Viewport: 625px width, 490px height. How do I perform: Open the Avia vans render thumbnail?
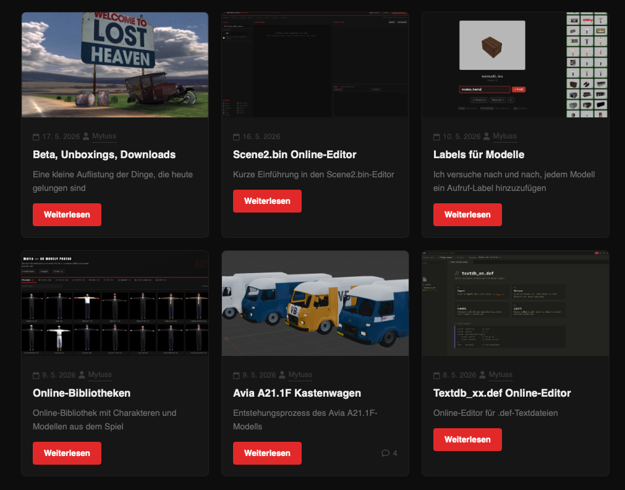tap(315, 303)
